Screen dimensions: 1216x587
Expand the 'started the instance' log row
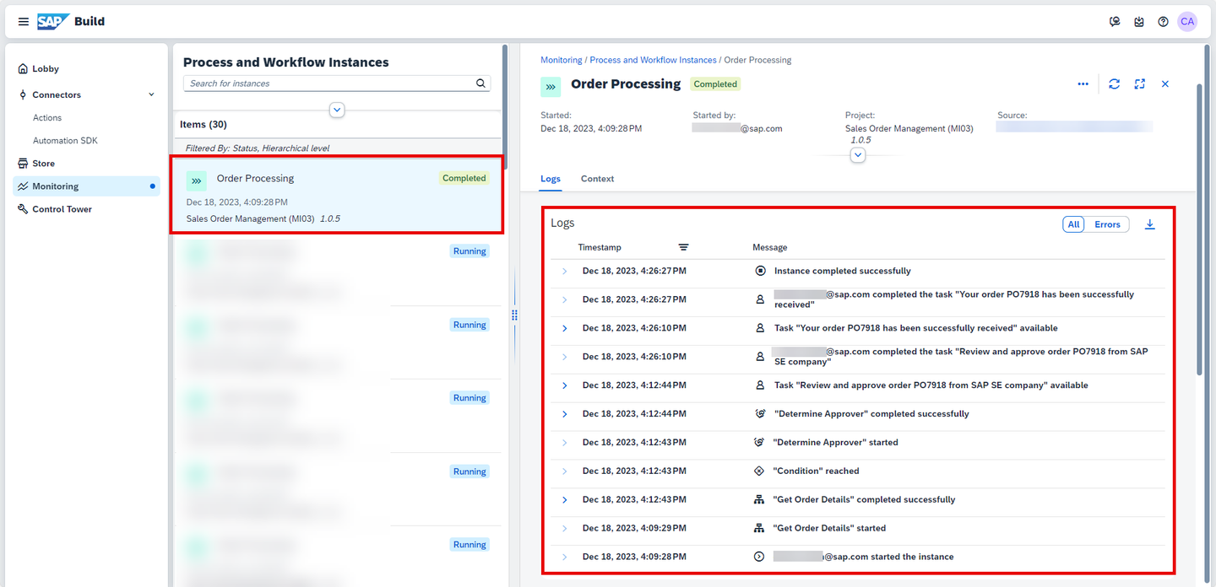click(564, 557)
